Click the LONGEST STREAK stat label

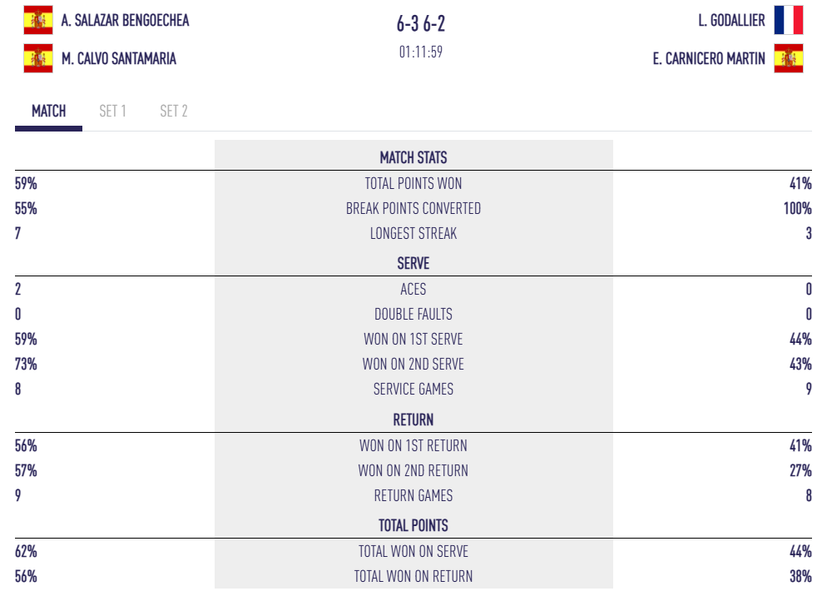coord(413,233)
